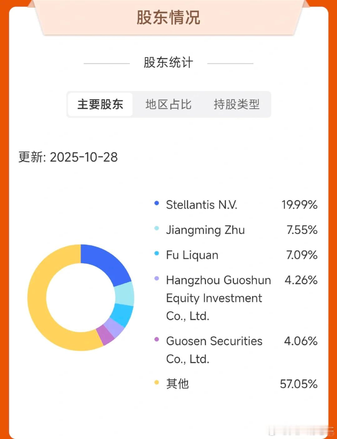
Task: Switch to the 地区占比 tab
Action: 168,104
